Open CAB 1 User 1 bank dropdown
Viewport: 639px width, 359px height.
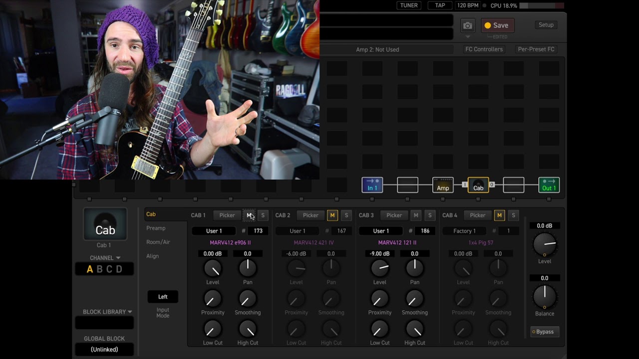point(214,231)
